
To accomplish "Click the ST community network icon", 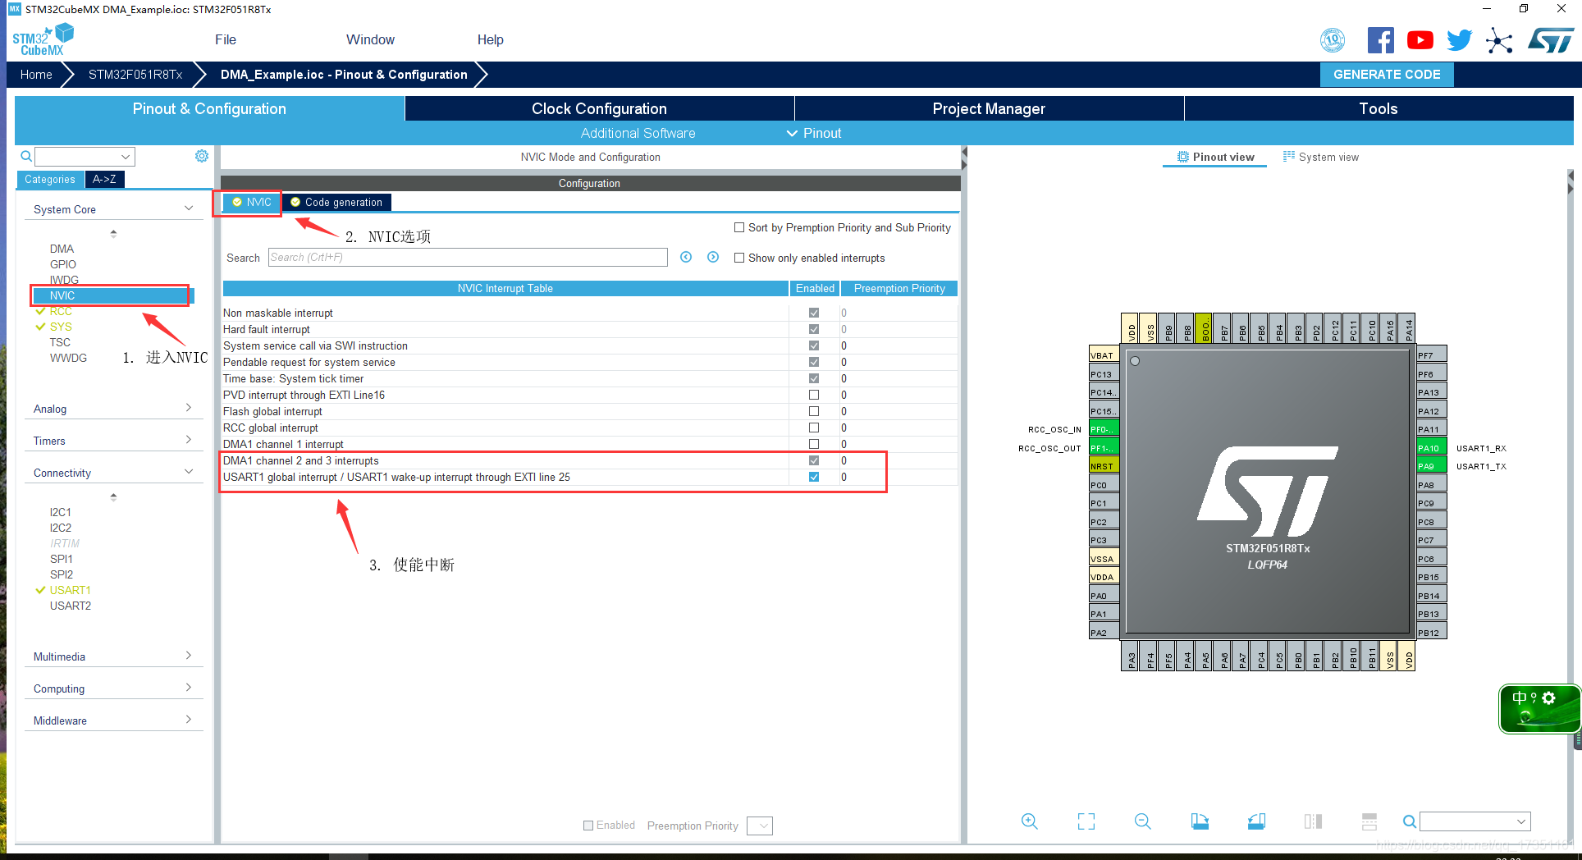I will 1499,40.
